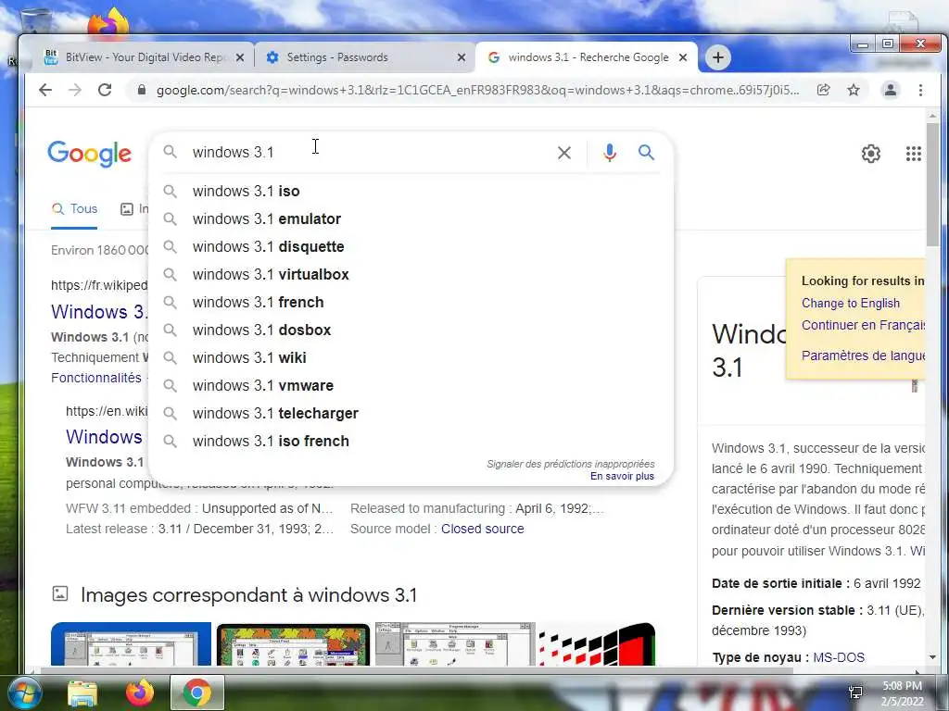Click Images correspondant à windows 3.1 heading

coord(248,595)
